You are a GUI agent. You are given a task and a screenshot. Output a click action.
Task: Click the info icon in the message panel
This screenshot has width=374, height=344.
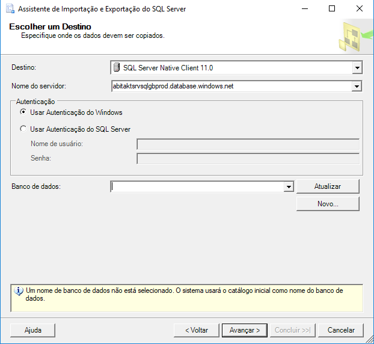click(x=19, y=291)
